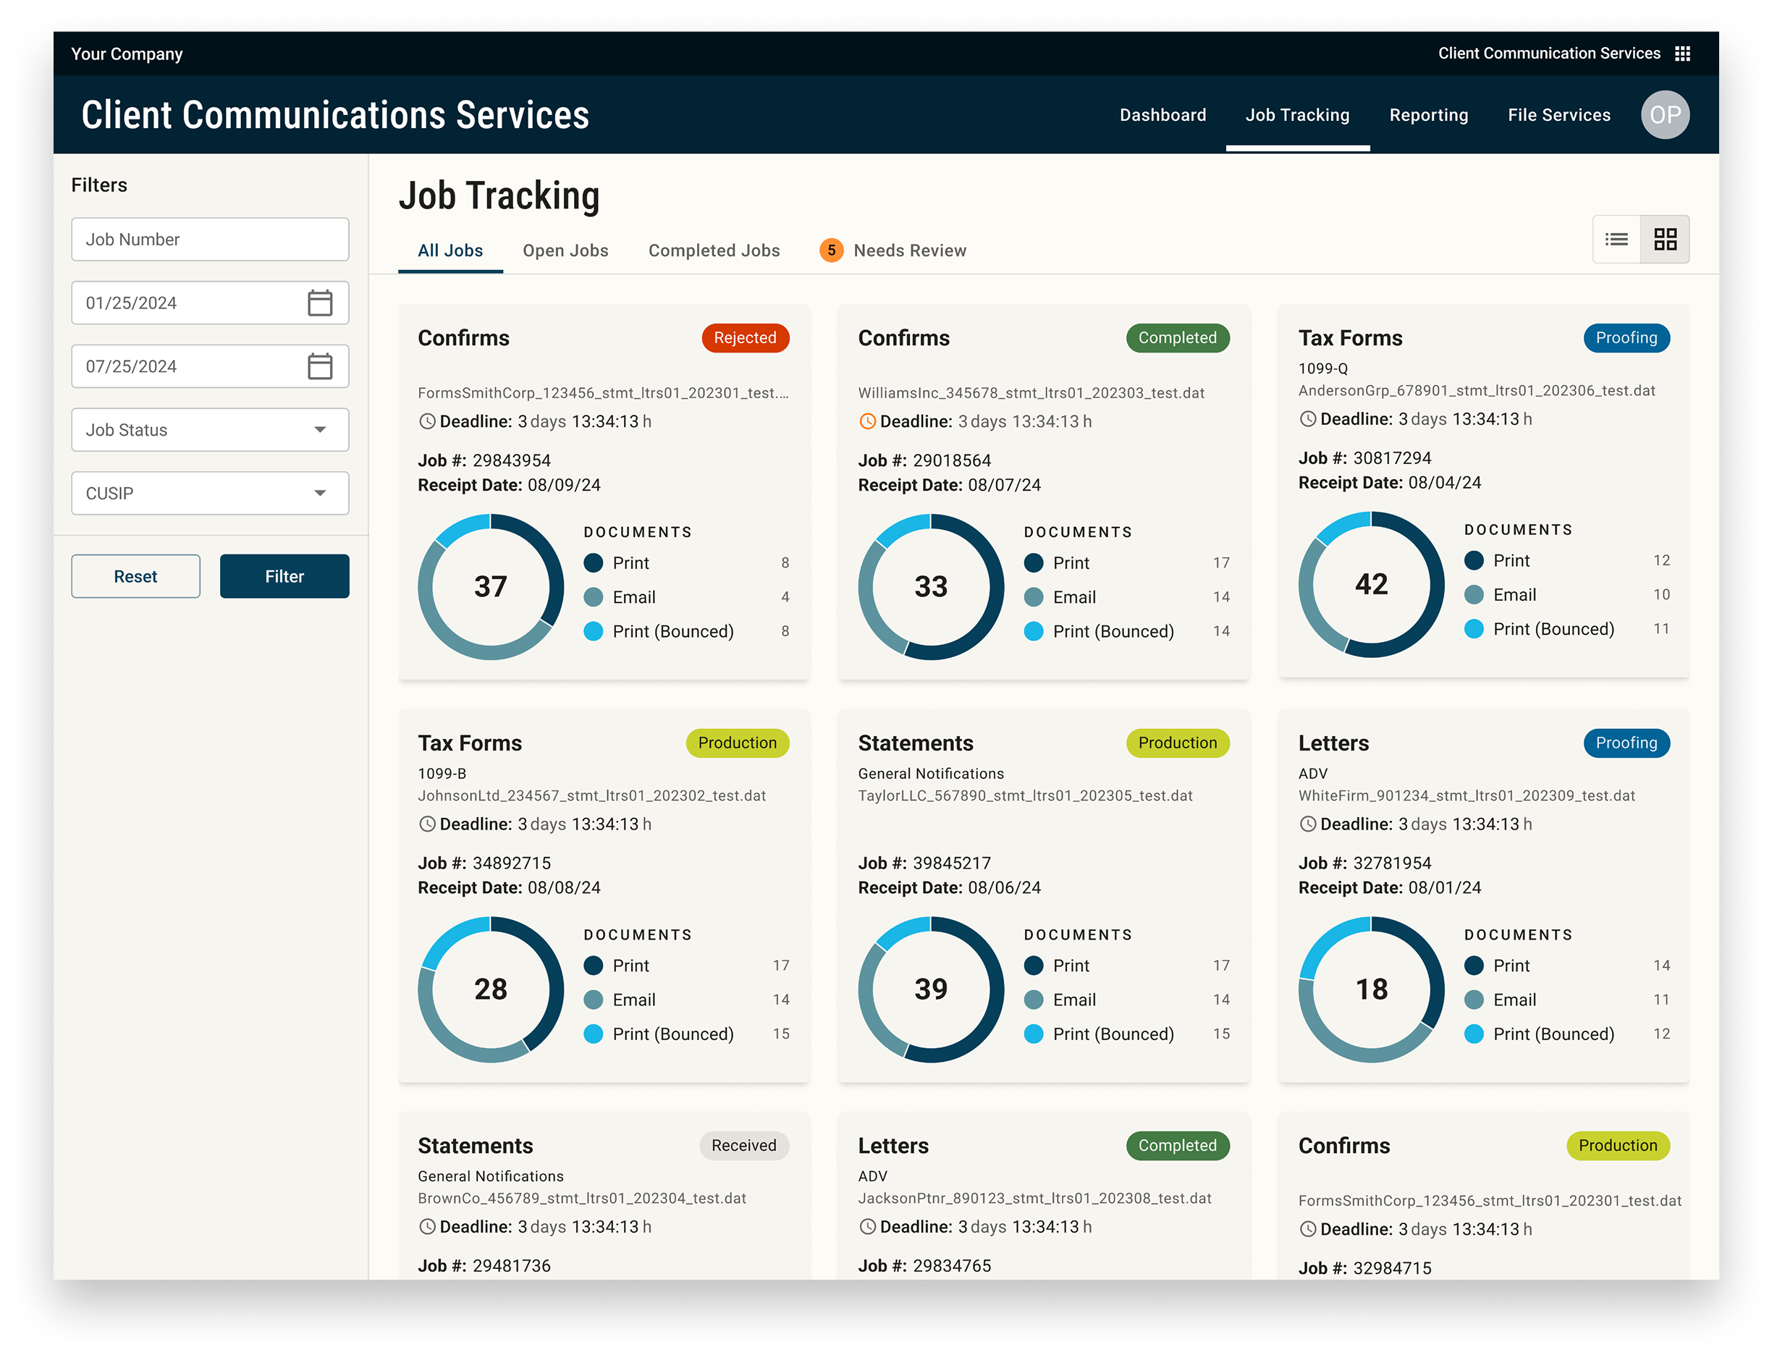Switch to the Completed Jobs tab
Image resolution: width=1772 pixels, height=1355 pixels.
click(x=713, y=250)
